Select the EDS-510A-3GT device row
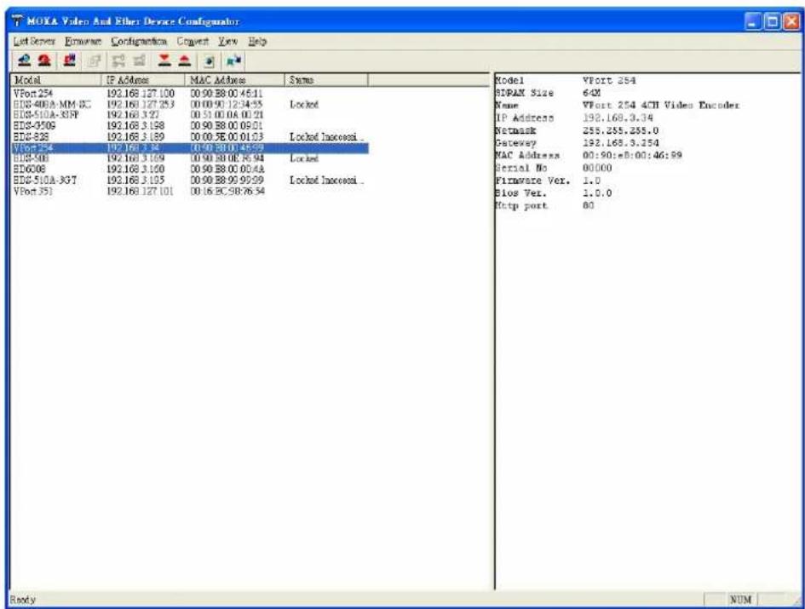Viewport: 805px width, 609px height. pos(190,181)
